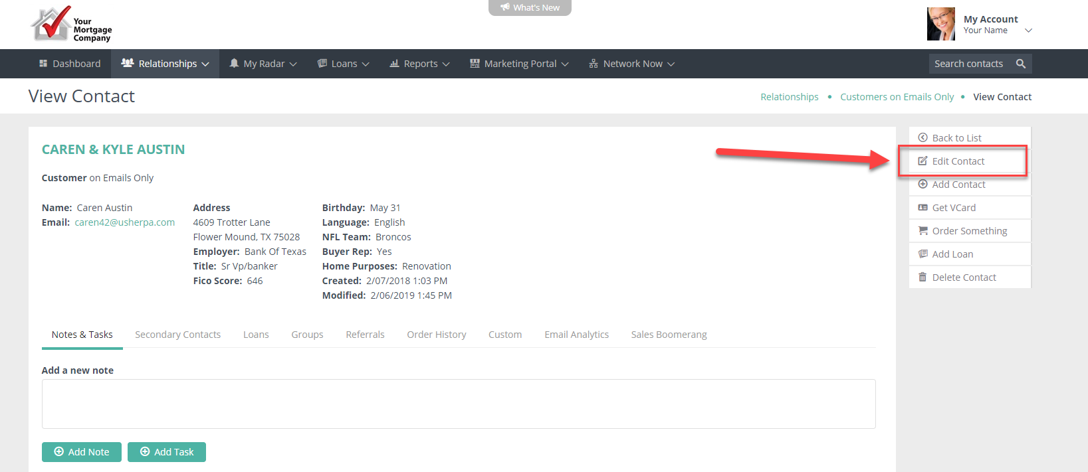Expand the My Account chevron
The height and width of the screenshot is (472, 1088).
(x=1028, y=31)
